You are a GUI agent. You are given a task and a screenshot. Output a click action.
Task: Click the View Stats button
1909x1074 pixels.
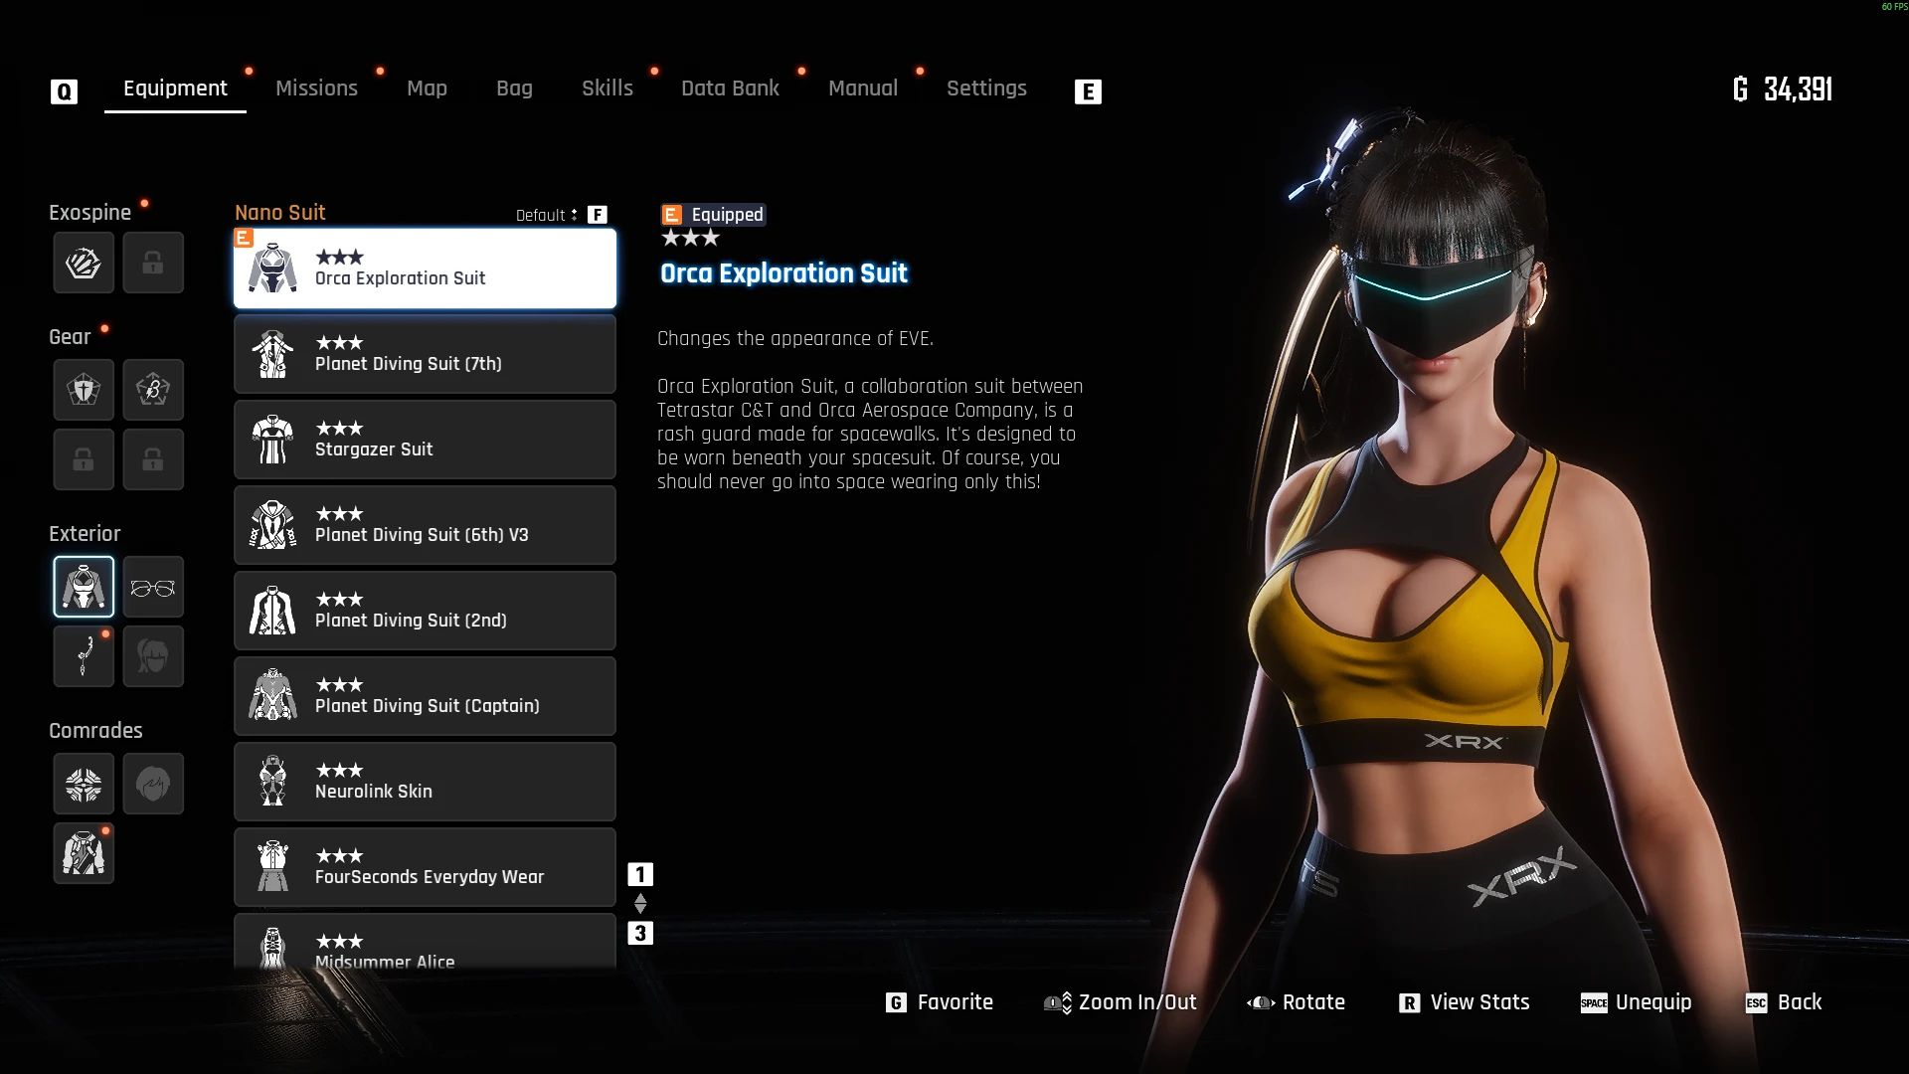pyautogui.click(x=1465, y=1002)
